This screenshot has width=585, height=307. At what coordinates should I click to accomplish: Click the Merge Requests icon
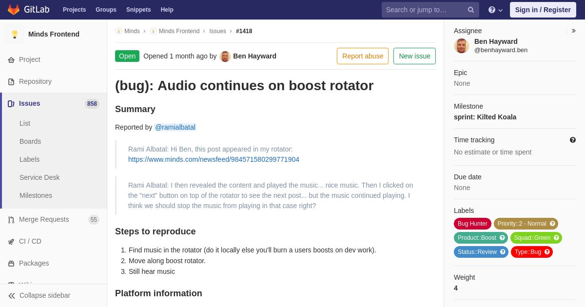tap(11, 220)
